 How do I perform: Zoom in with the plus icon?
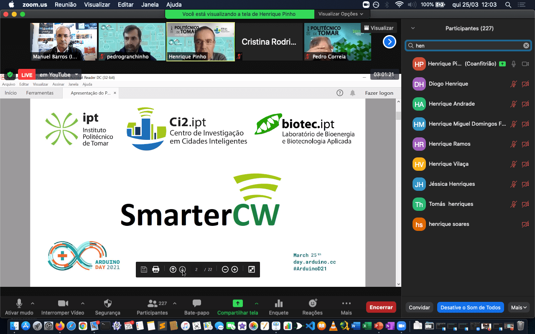(234, 269)
